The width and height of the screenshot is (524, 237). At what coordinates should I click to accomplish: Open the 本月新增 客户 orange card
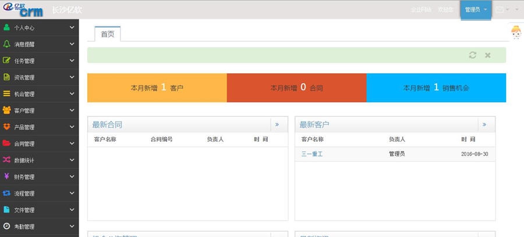click(157, 88)
